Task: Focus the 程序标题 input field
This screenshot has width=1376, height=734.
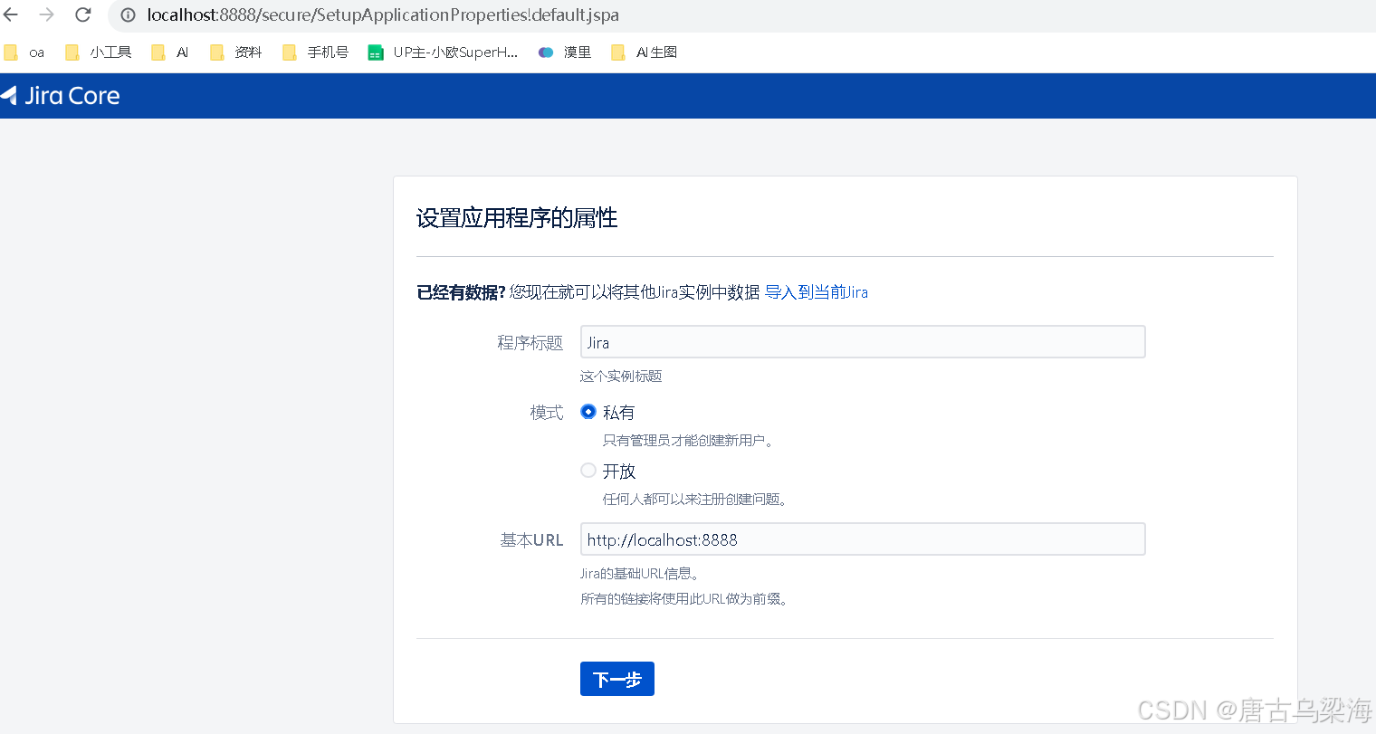Action: (863, 342)
